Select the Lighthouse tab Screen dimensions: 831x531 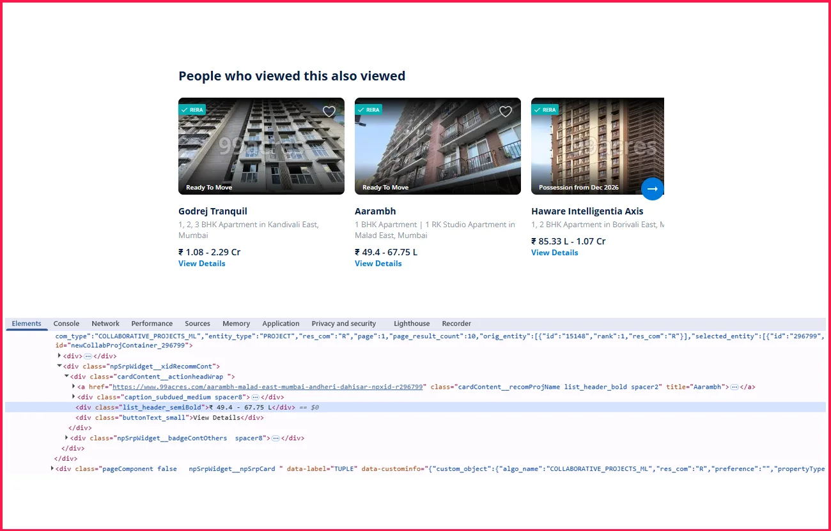click(x=412, y=324)
